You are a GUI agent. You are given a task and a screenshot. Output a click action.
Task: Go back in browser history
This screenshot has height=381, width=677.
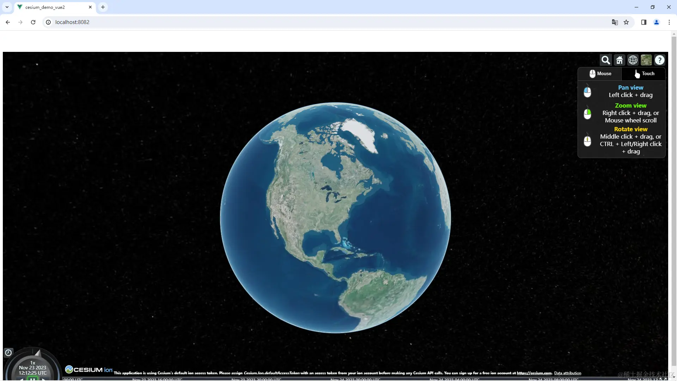point(8,22)
